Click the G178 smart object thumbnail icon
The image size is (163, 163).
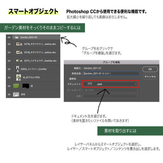(19, 52)
